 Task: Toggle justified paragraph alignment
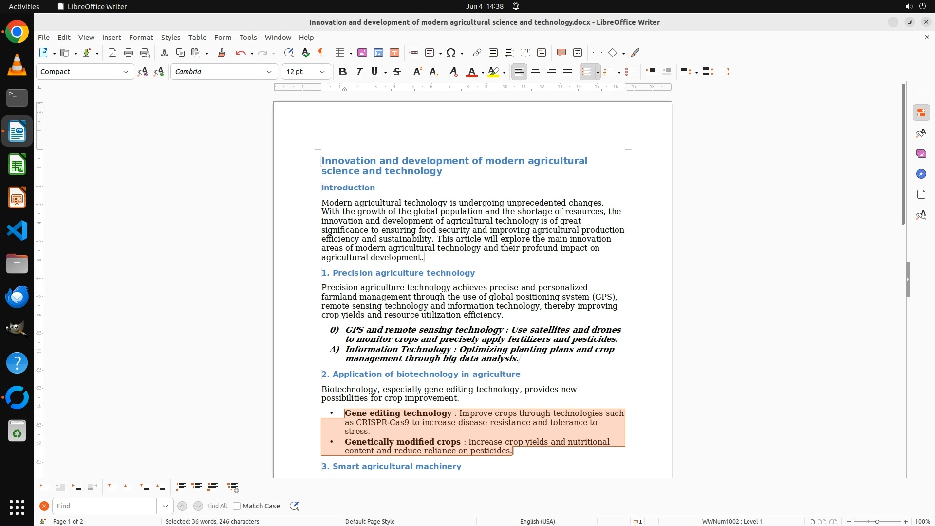click(x=568, y=72)
